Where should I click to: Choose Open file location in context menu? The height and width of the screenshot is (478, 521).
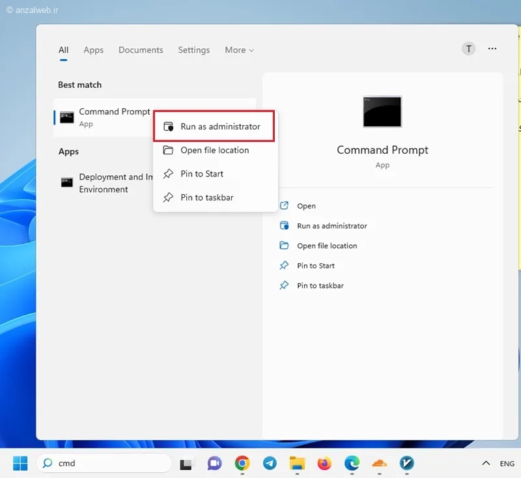click(x=215, y=150)
